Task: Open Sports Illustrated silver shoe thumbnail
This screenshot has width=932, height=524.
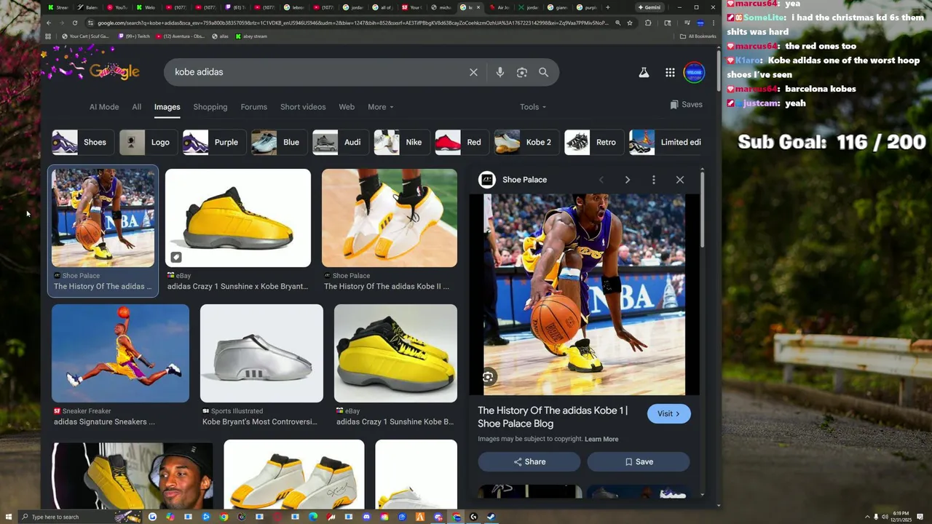Action: tap(261, 353)
